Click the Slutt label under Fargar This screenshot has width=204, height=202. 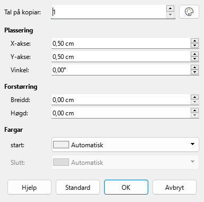pos(18,163)
